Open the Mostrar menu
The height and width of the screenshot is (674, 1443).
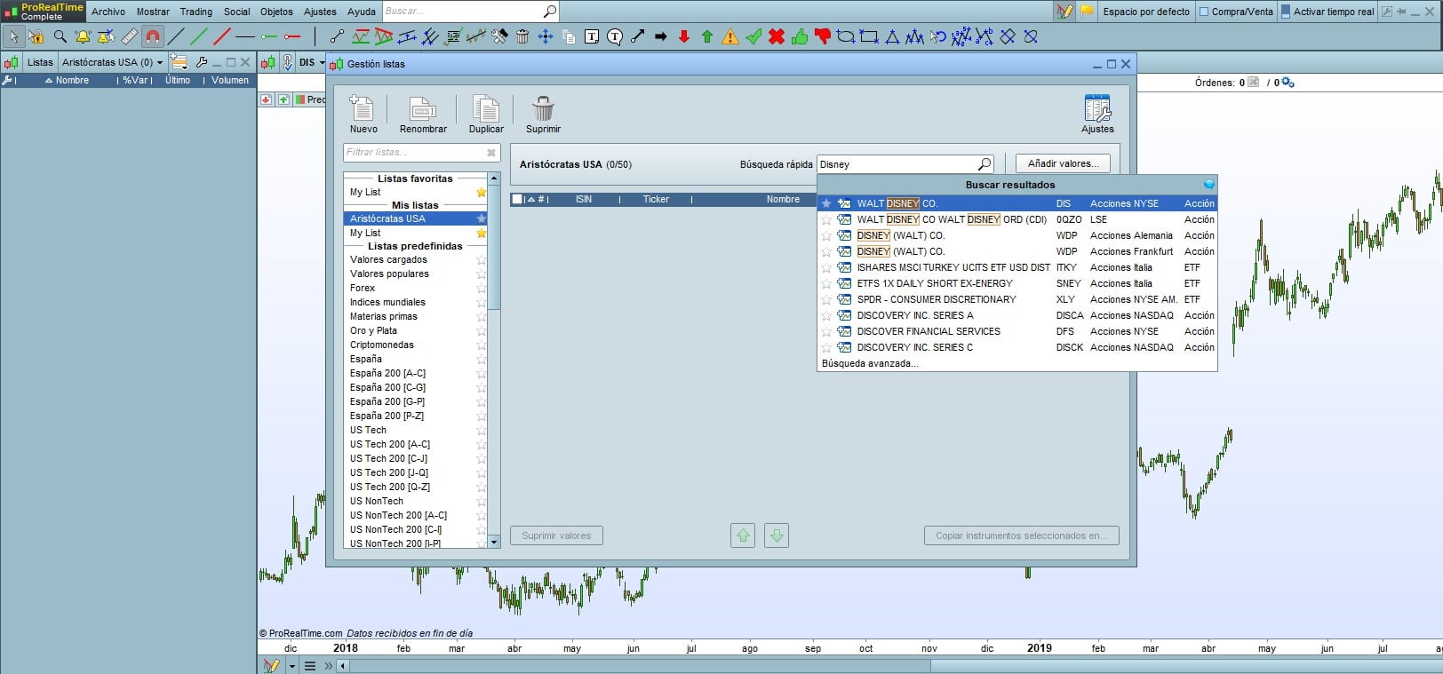click(x=153, y=12)
